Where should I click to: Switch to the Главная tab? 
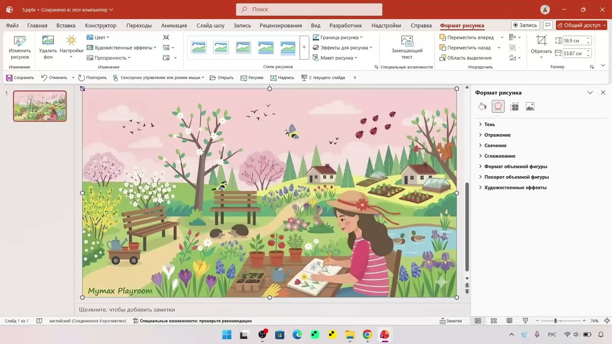point(37,25)
